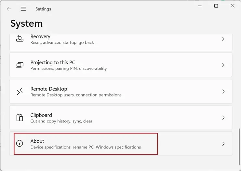
Task: Click the Recovery icon
Action: (x=20, y=39)
